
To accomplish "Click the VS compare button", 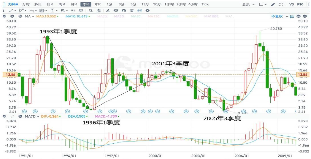I will click(x=292, y=4).
